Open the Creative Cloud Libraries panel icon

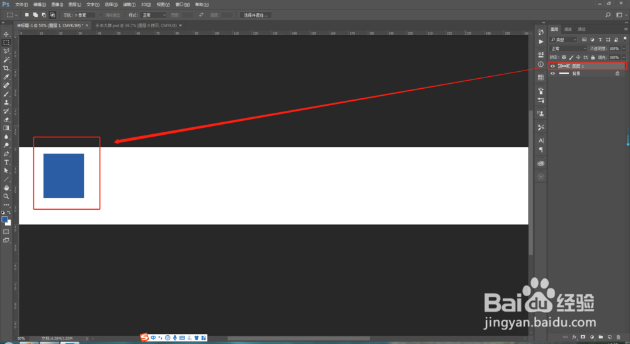click(541, 164)
